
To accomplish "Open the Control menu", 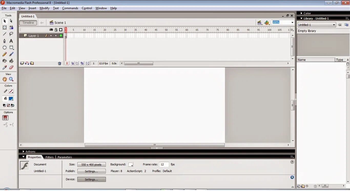I will 87,8.
